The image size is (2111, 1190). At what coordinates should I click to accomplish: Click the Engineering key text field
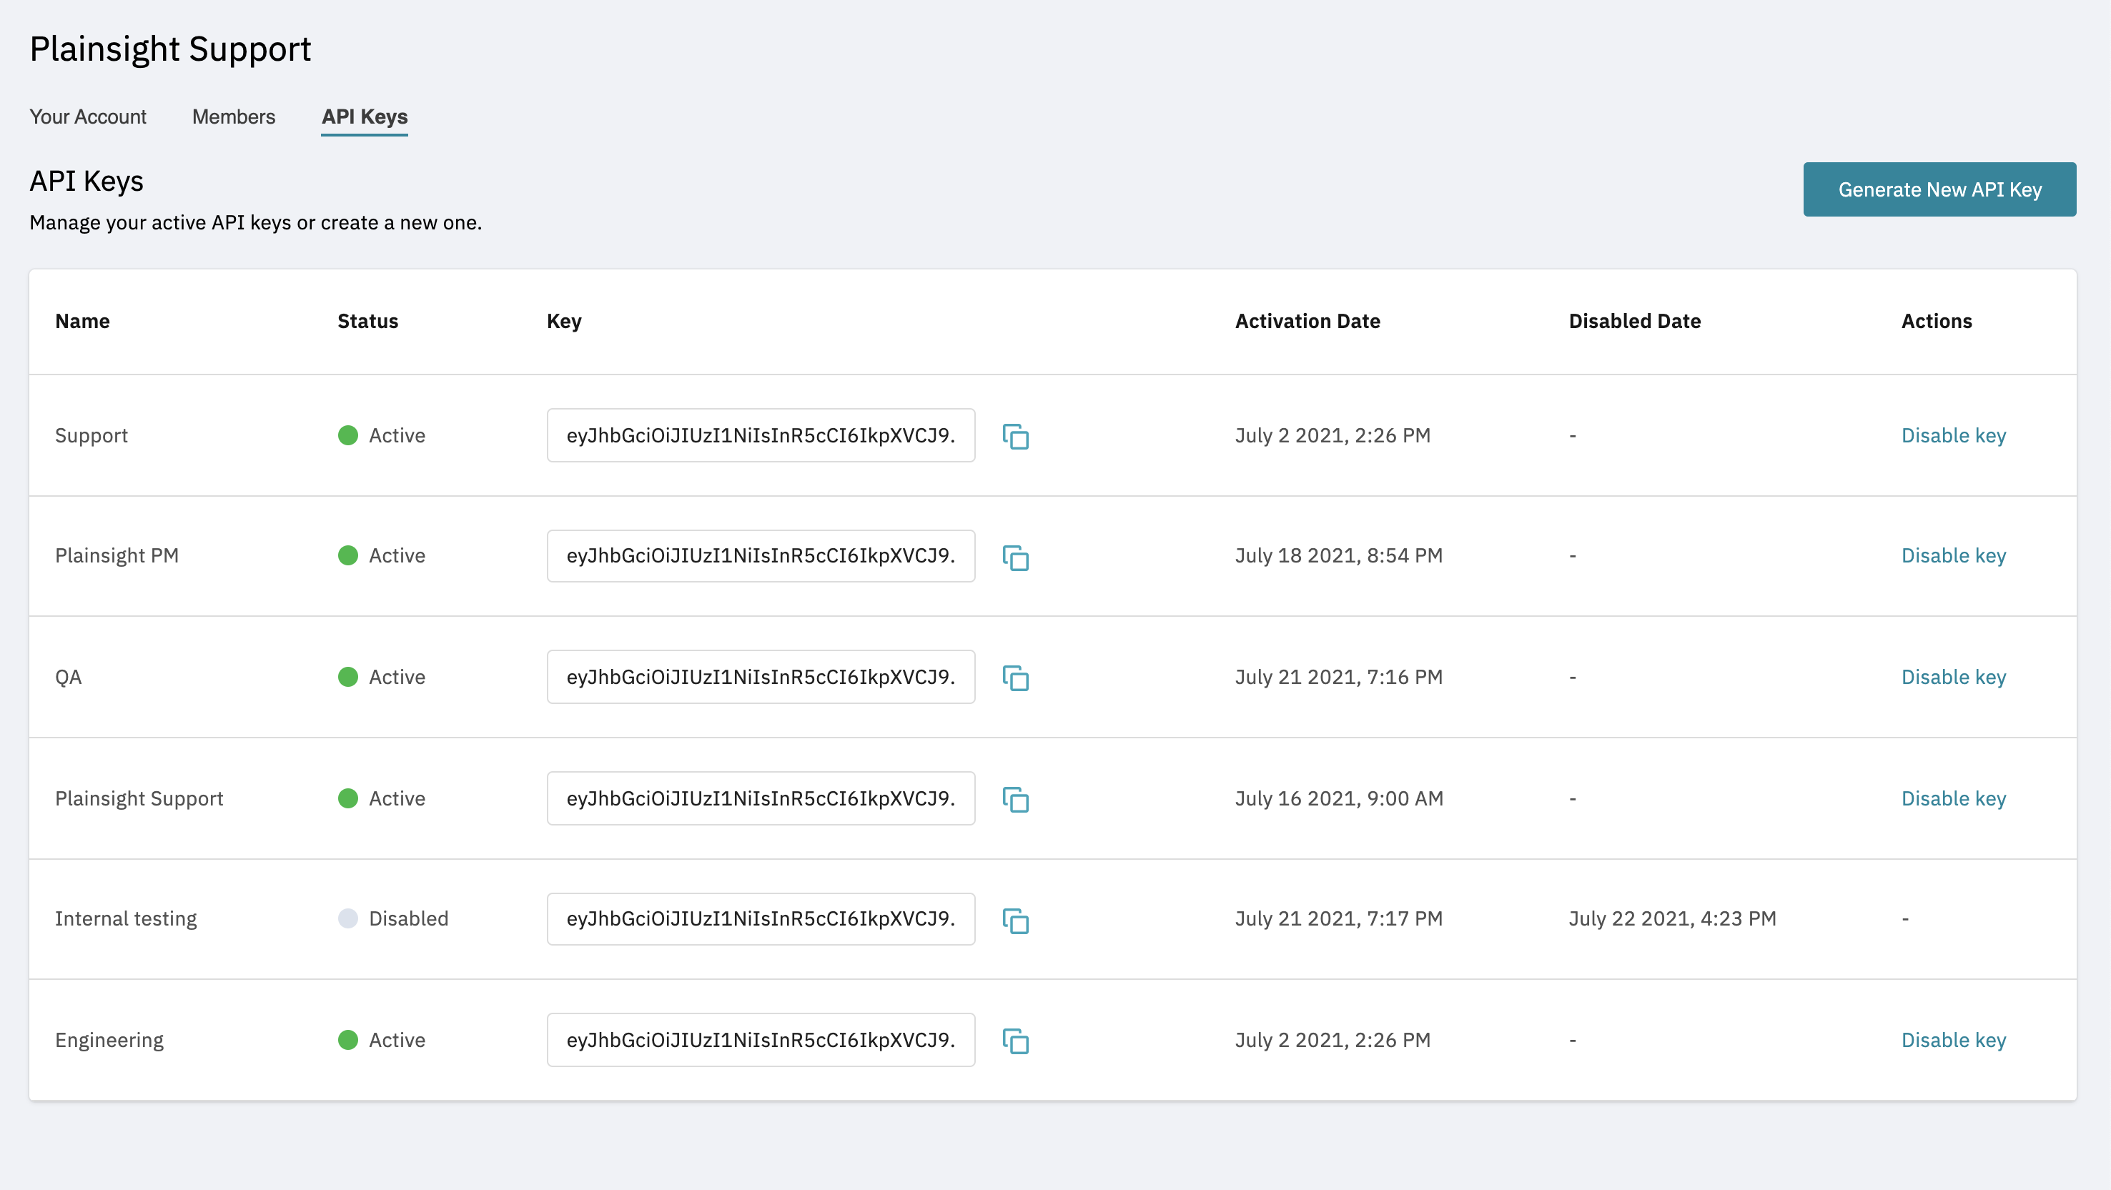pos(761,1040)
